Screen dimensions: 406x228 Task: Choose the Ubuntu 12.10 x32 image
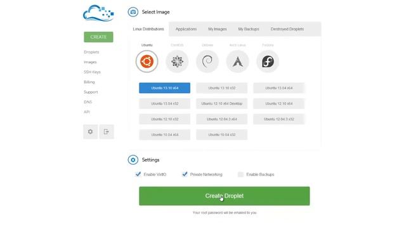click(165, 119)
